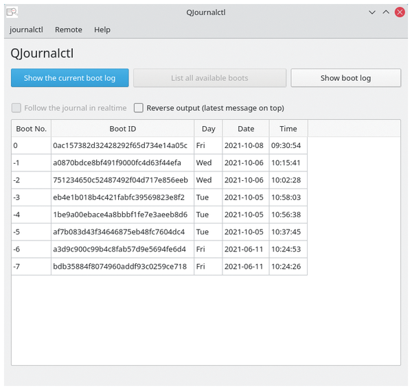Click the 10:15:41 time cell
The width and height of the screenshot is (412, 390).
coord(288,163)
